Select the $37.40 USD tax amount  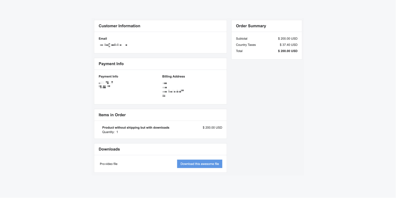[288, 45]
